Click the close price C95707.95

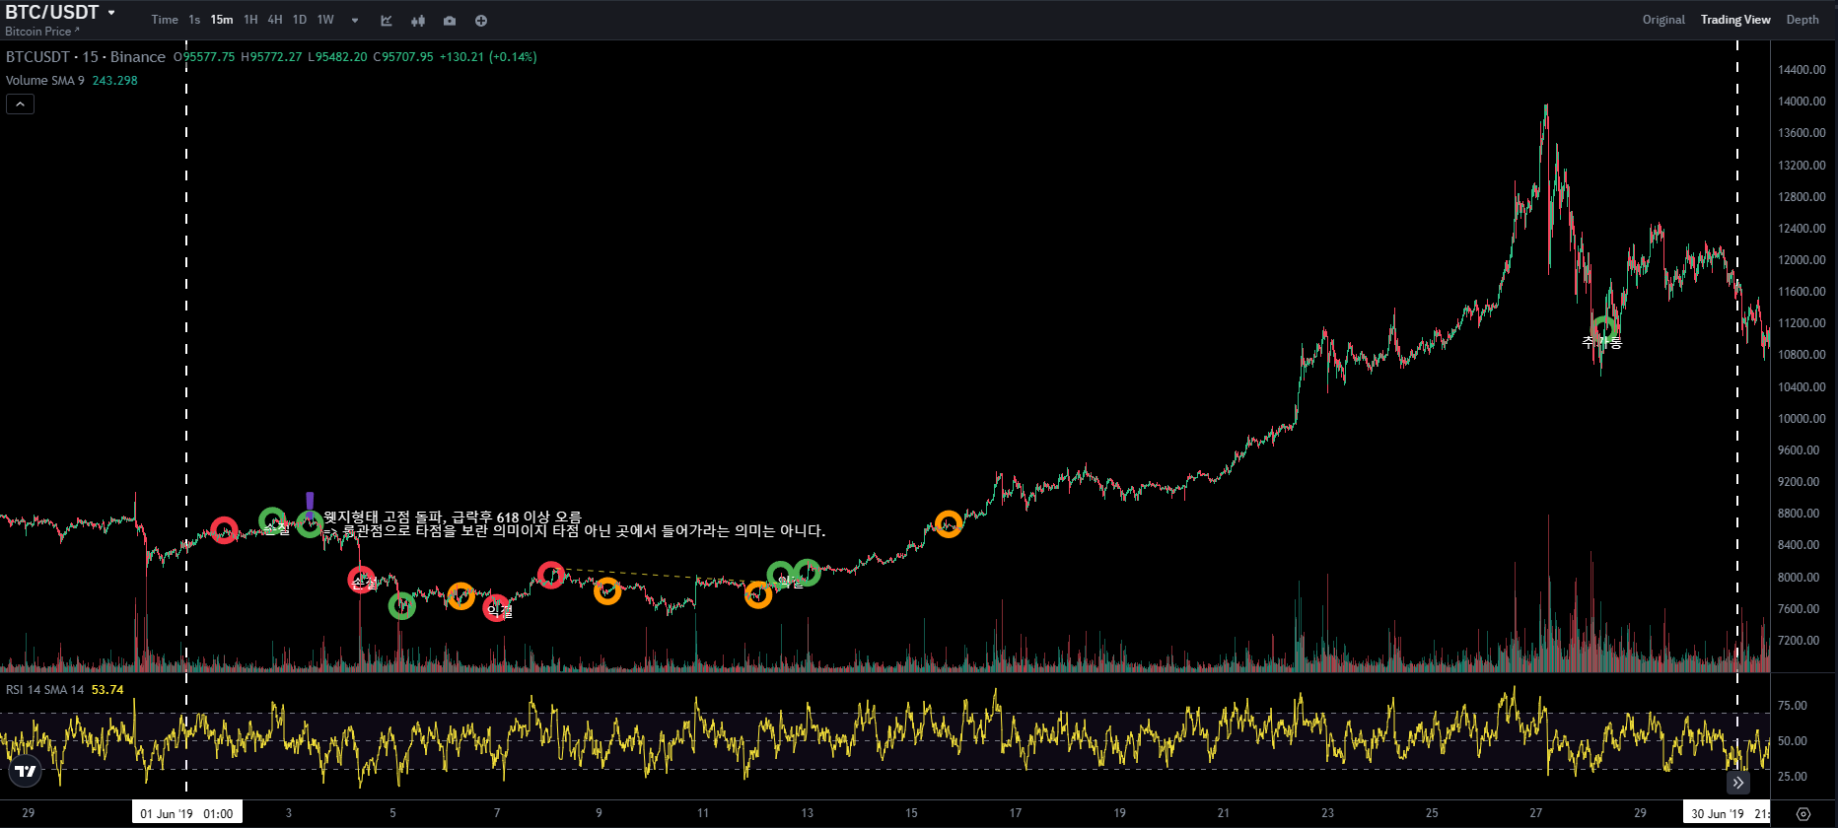click(403, 57)
